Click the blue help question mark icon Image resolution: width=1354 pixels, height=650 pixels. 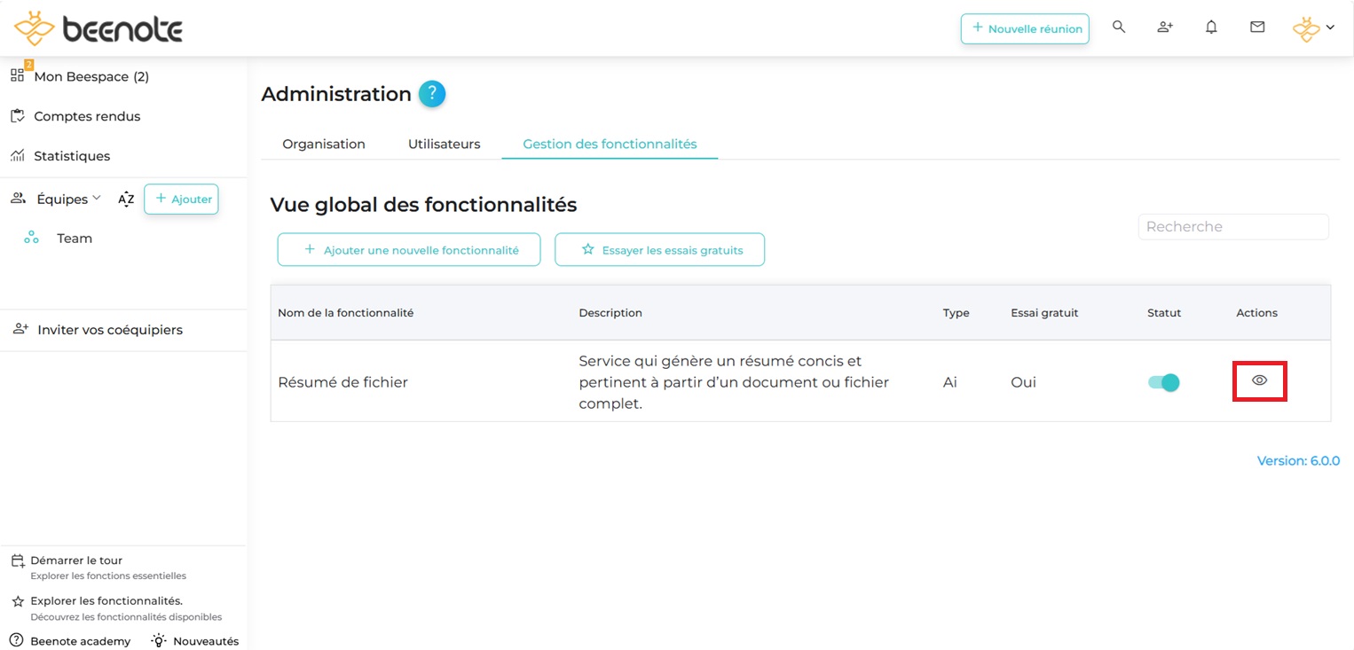pos(432,94)
